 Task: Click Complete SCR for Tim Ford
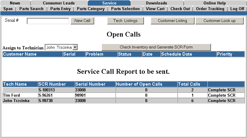(x=222, y=95)
